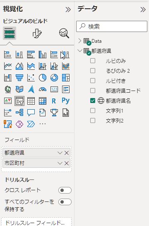Select the Power Apps visual

pos(19,124)
